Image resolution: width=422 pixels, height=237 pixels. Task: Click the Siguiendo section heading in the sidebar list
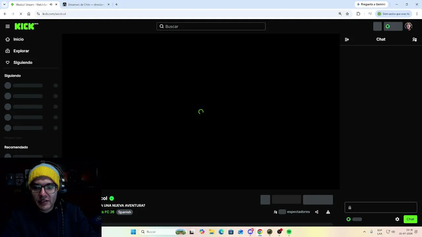coord(13,76)
